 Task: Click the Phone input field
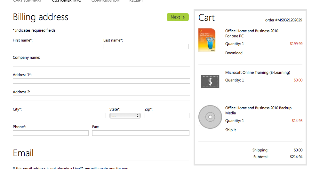tap(51, 133)
